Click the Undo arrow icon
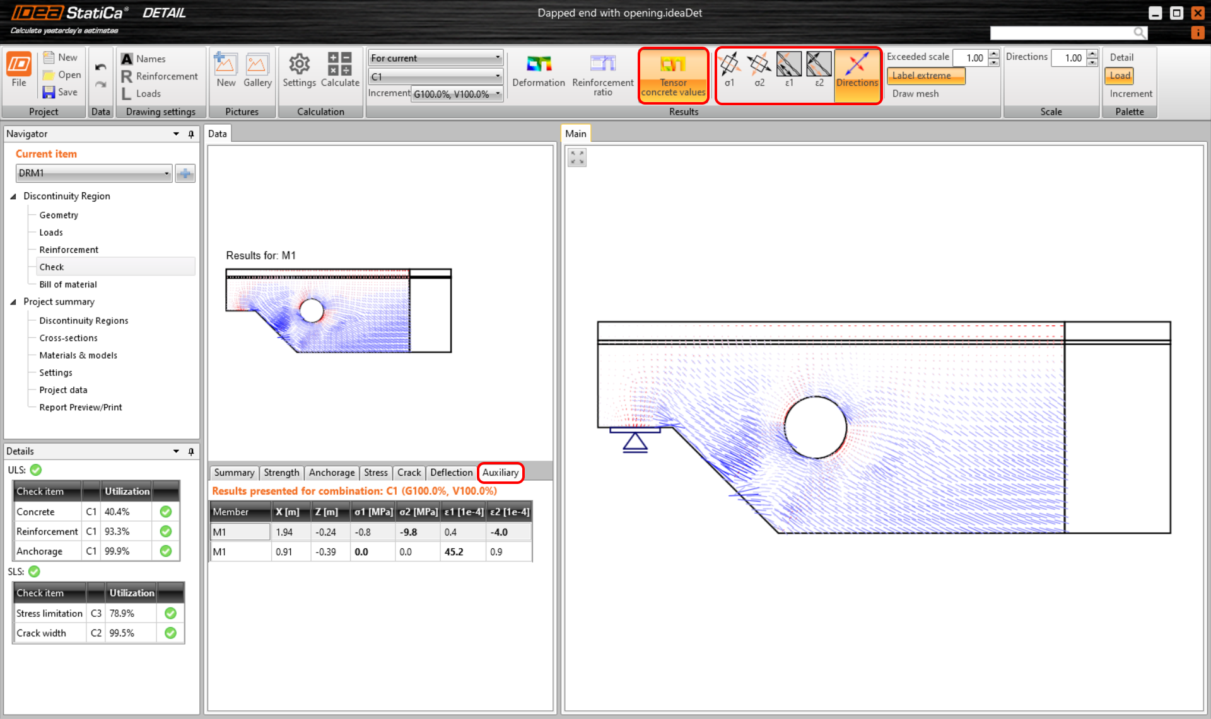The width and height of the screenshot is (1211, 719). click(100, 67)
